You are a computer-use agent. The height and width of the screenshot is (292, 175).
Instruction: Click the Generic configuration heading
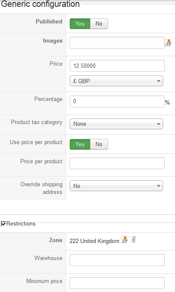click(40, 4)
